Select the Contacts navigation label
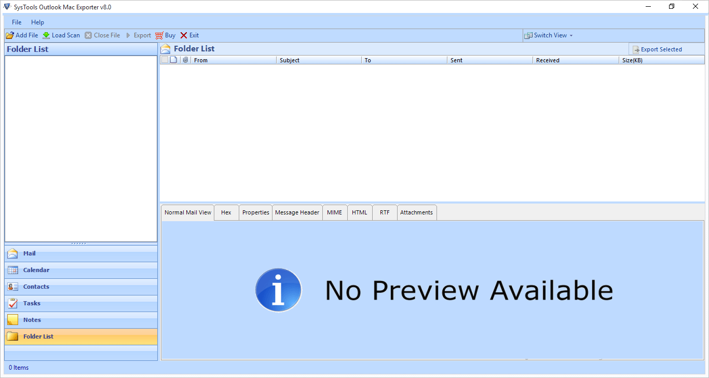The height and width of the screenshot is (378, 709). (36, 287)
